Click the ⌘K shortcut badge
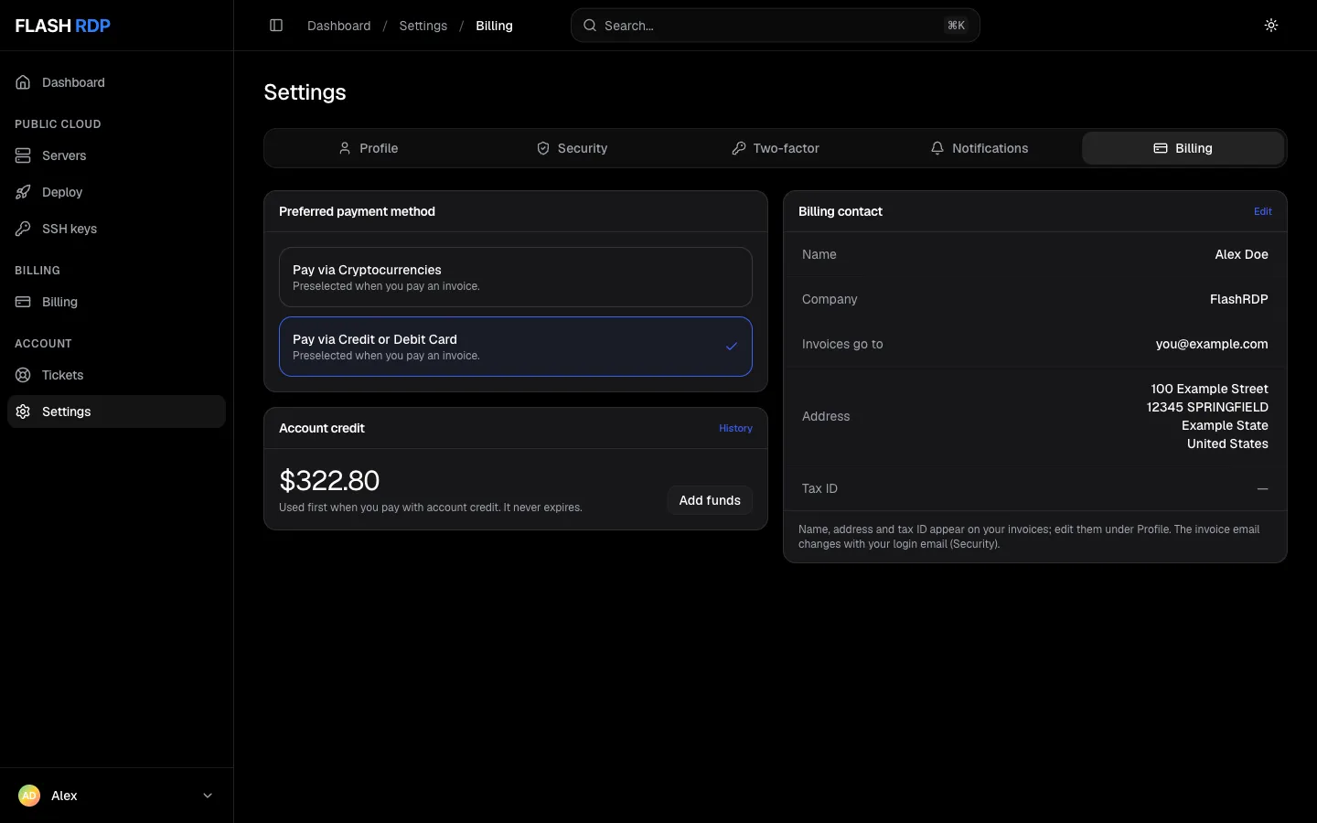 tap(957, 26)
